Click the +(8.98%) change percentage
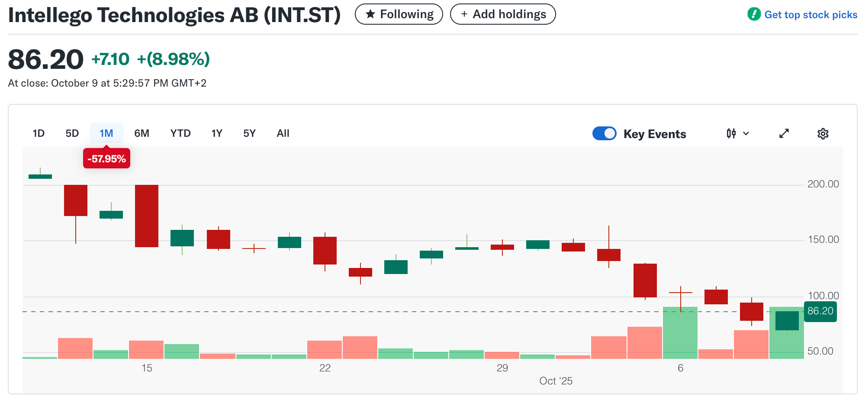 point(173,59)
